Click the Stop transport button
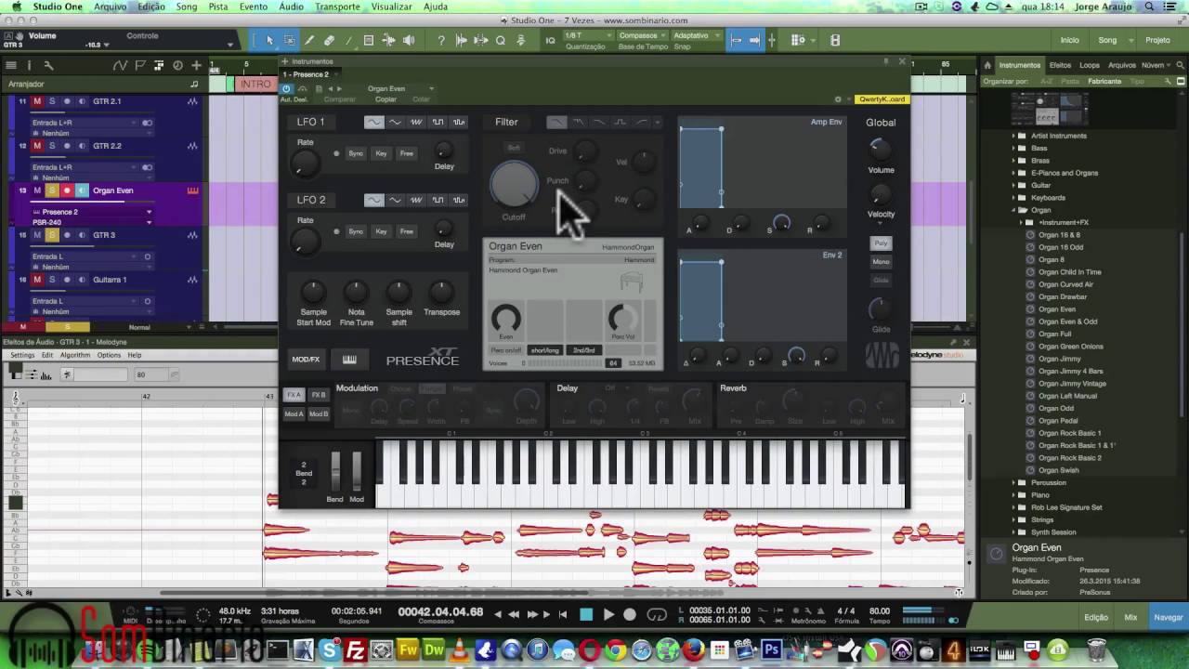Image resolution: width=1189 pixels, height=669 pixels. pos(586,614)
